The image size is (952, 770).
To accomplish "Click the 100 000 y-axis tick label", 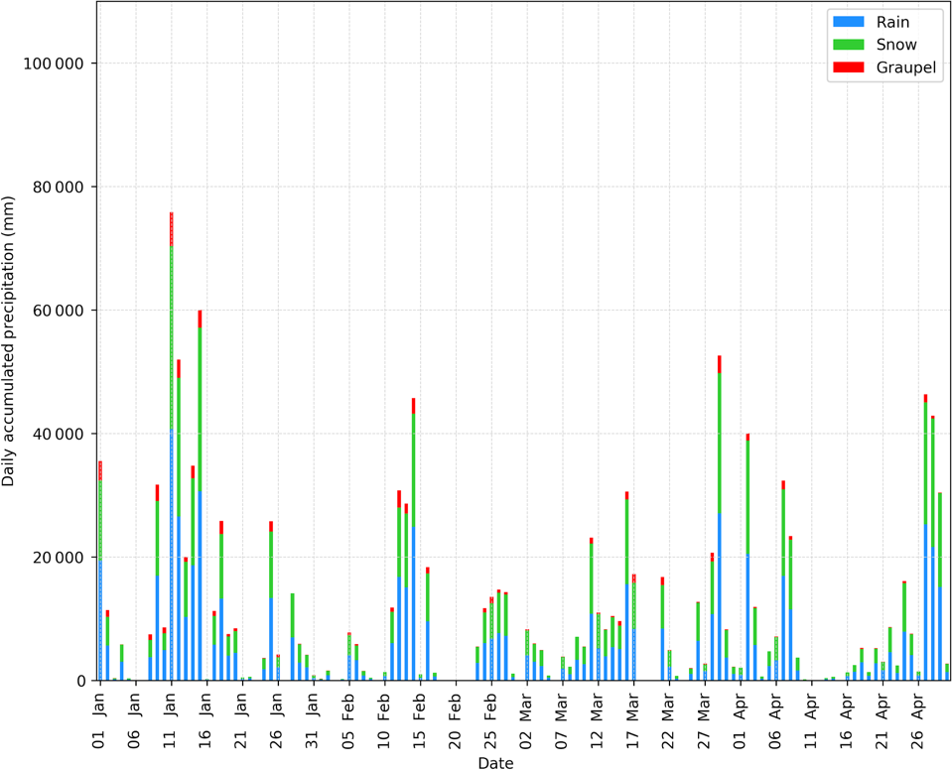I will (x=55, y=64).
